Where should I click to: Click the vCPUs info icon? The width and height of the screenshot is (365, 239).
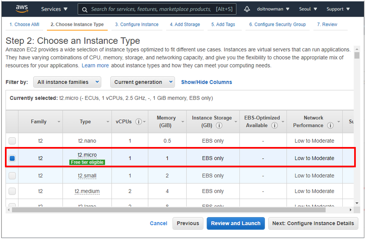[x=139, y=121]
